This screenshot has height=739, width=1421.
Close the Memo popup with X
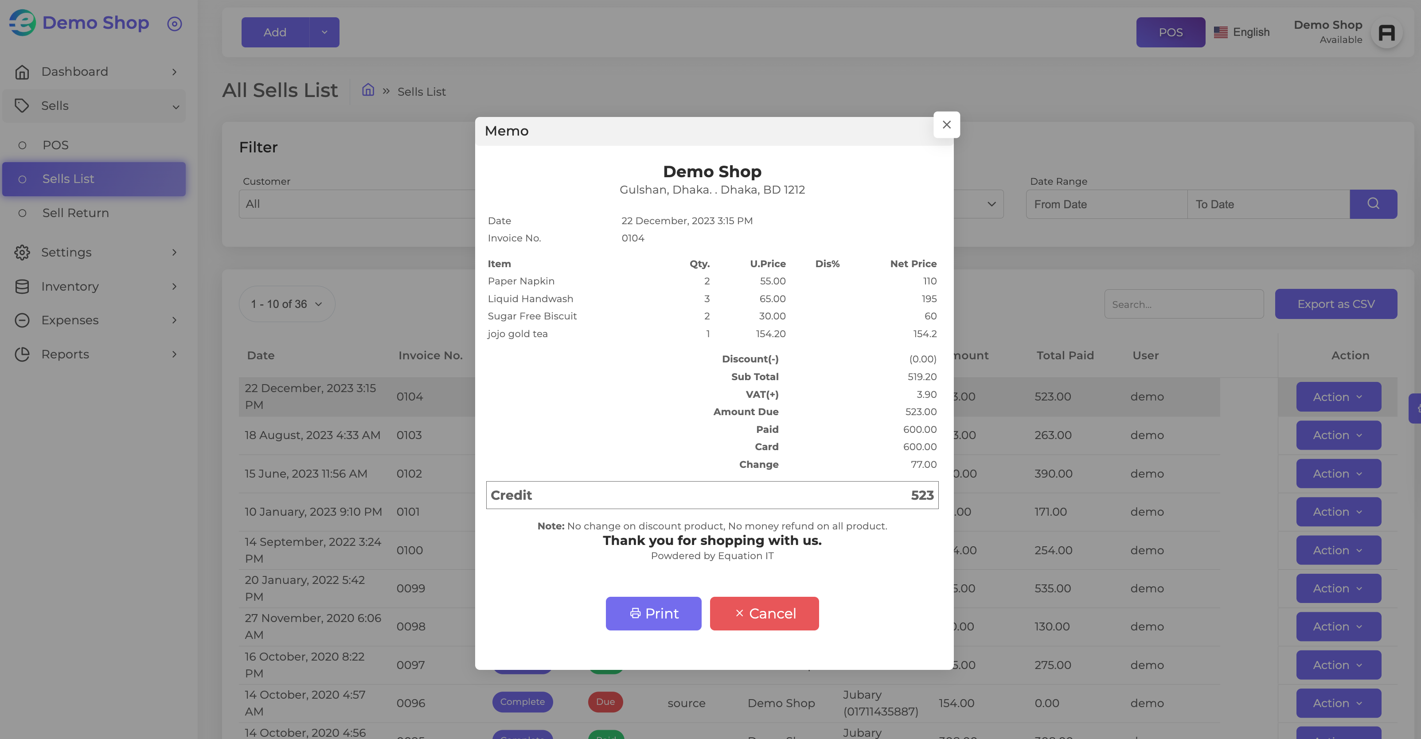[x=947, y=124]
